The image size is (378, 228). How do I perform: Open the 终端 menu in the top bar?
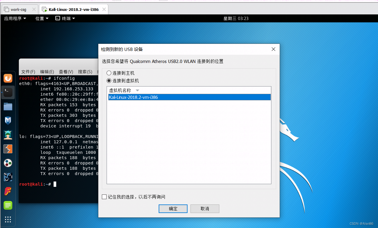65,18
